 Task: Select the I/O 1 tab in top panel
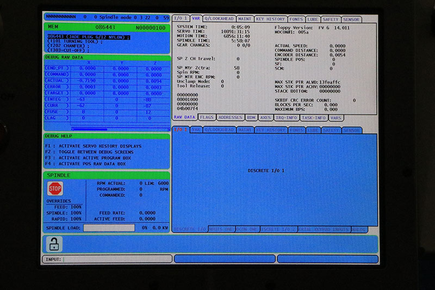(181, 19)
